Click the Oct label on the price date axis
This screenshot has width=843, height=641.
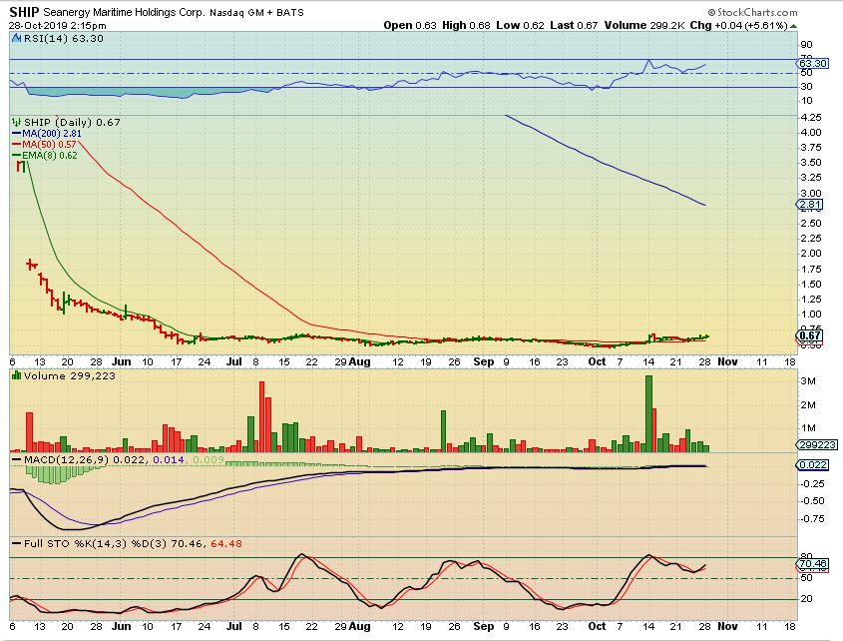(x=597, y=361)
